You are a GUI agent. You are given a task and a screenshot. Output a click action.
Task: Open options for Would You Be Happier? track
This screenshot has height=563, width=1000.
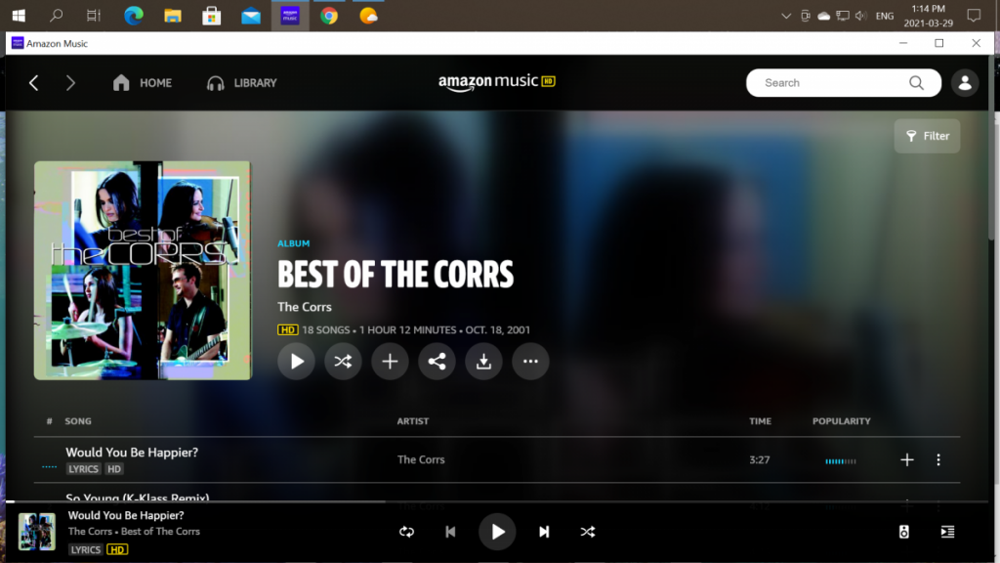tap(938, 459)
